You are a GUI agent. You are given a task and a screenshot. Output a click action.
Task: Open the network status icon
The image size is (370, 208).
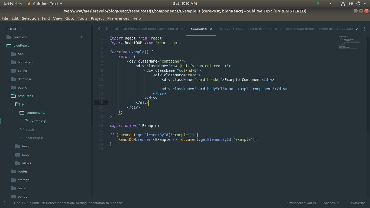click(x=343, y=4)
